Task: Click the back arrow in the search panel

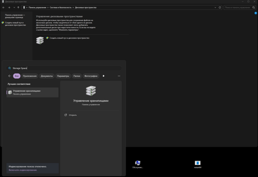Action: point(10,76)
